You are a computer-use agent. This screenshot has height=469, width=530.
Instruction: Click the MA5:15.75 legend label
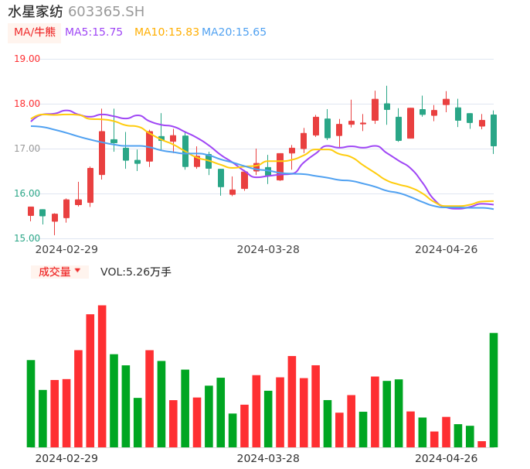coord(93,32)
